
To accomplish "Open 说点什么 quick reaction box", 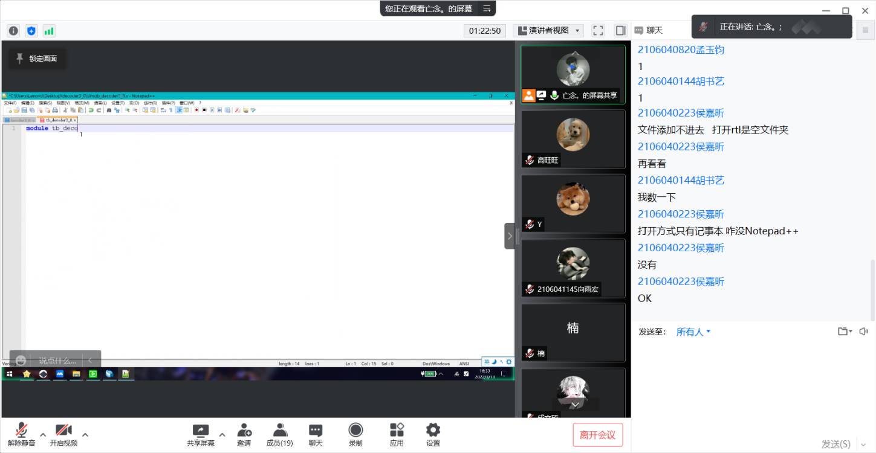I will 57,361.
